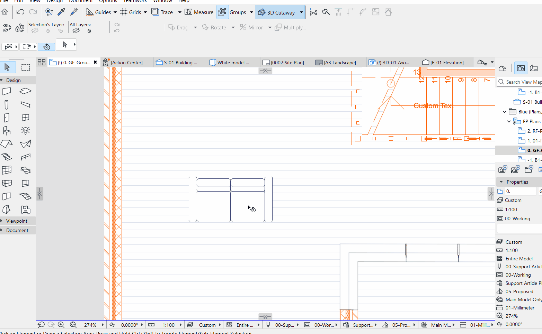Switch to the White model tab

tap(233, 63)
